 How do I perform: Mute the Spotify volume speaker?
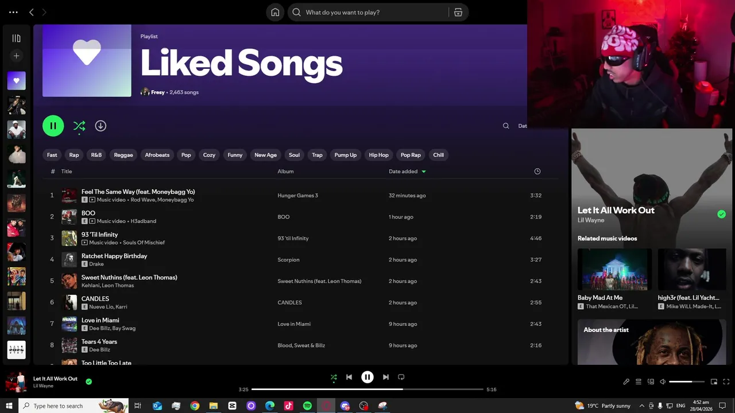(663, 381)
